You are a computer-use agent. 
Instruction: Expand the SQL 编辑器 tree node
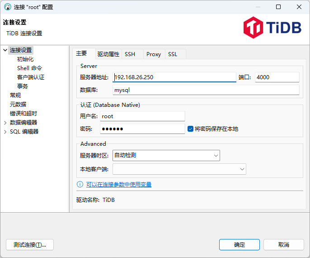click(x=5, y=132)
